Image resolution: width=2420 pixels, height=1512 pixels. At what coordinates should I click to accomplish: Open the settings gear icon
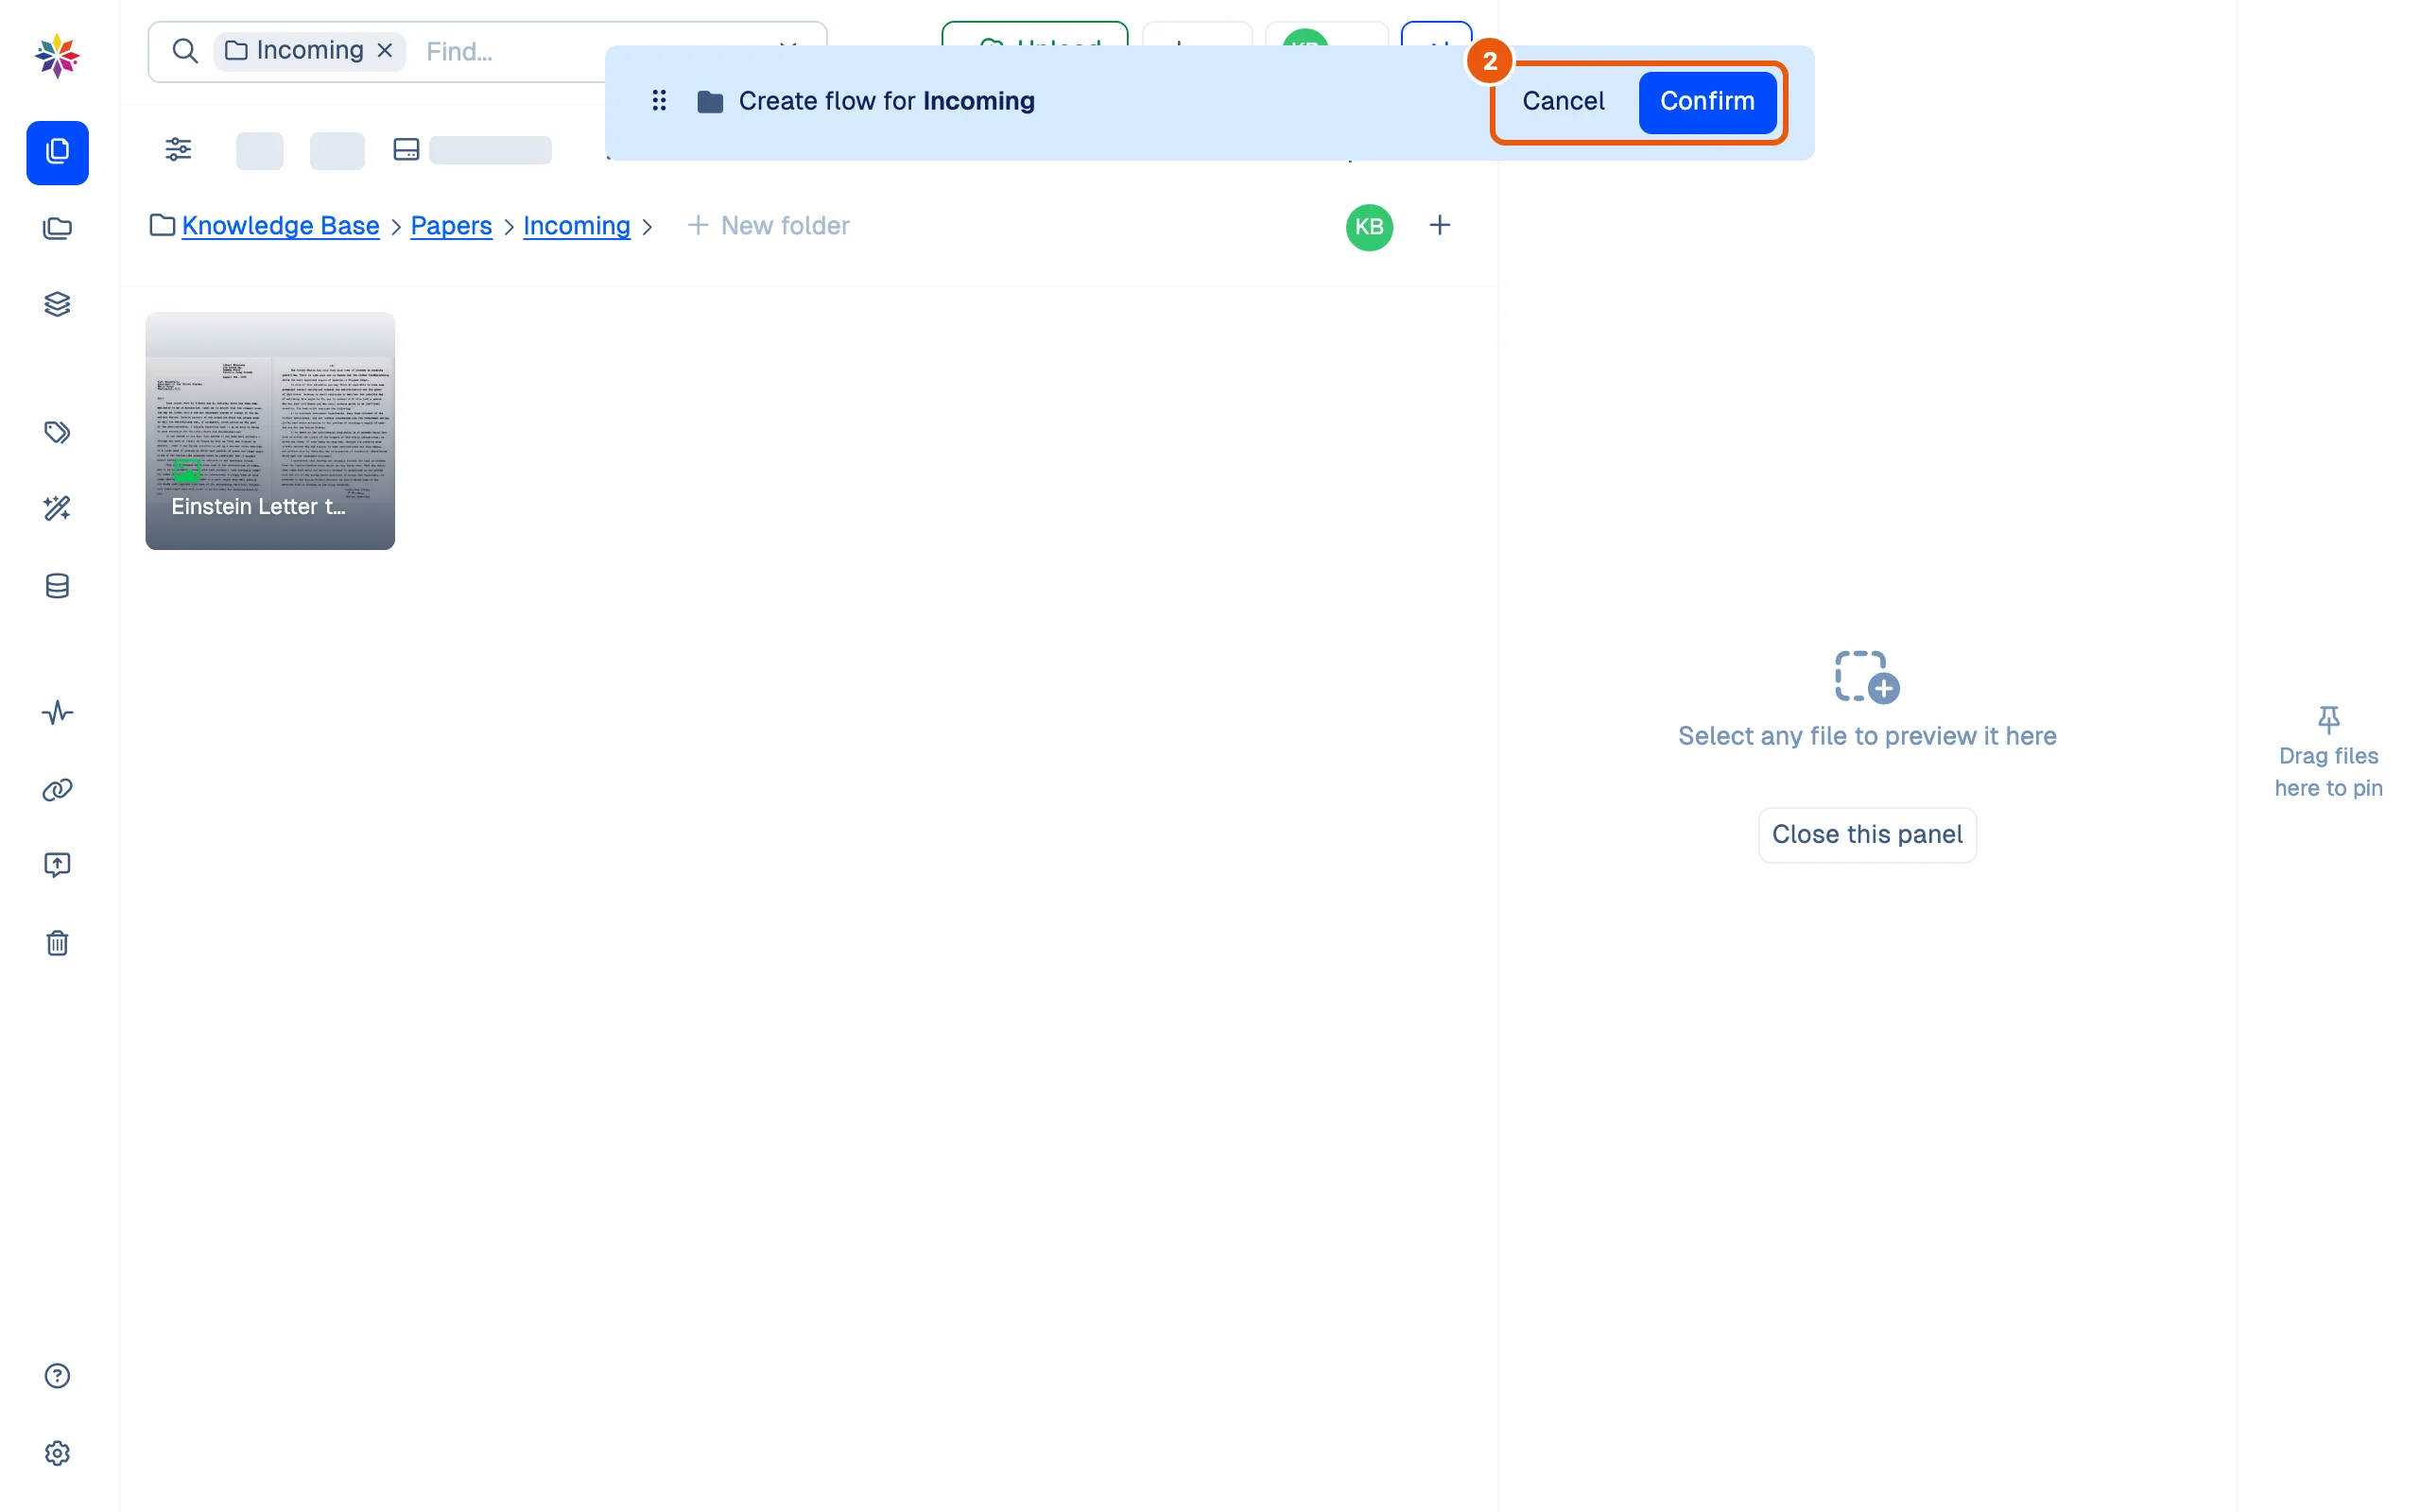tap(57, 1453)
